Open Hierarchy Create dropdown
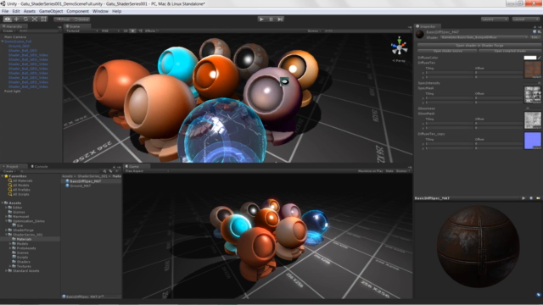Viewport: 543px width, 305px height. 8,31
